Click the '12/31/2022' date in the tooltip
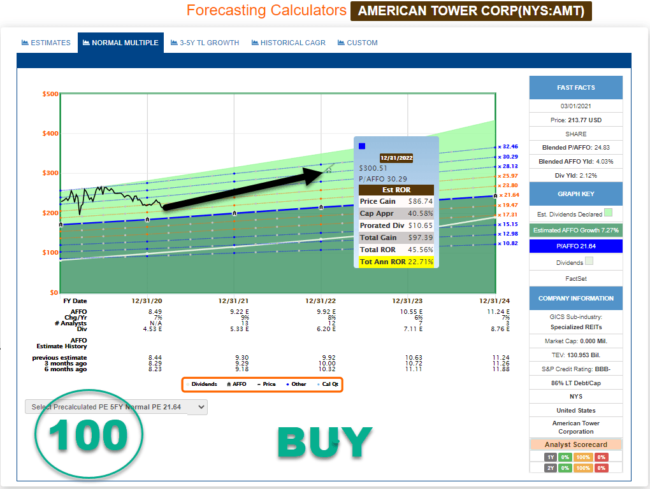This screenshot has width=650, height=489. coord(396,158)
